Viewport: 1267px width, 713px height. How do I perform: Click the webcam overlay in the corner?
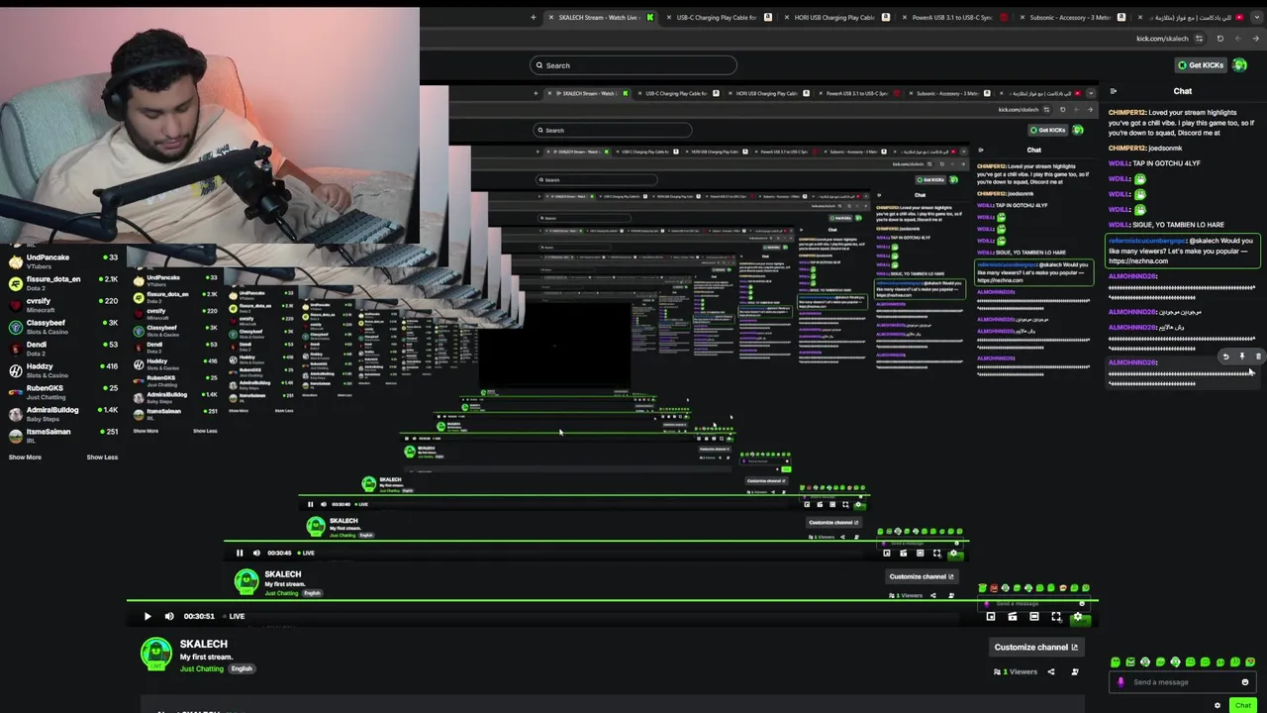(x=210, y=126)
